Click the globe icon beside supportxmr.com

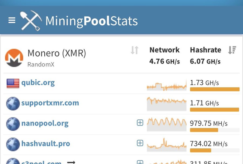coord(13,104)
